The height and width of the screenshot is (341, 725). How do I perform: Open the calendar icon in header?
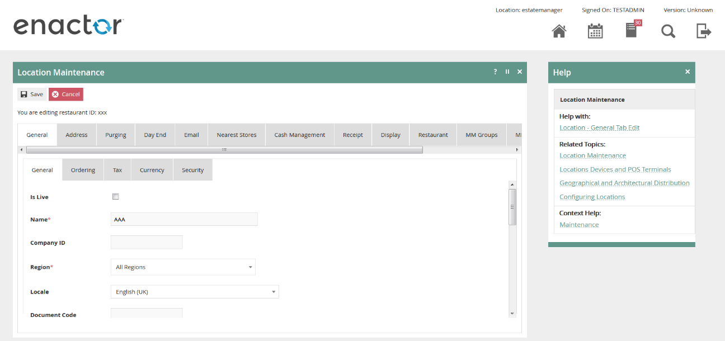tap(595, 31)
